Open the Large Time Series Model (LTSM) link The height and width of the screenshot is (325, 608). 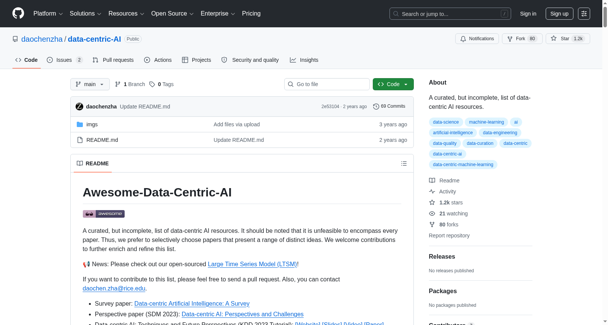(252, 264)
